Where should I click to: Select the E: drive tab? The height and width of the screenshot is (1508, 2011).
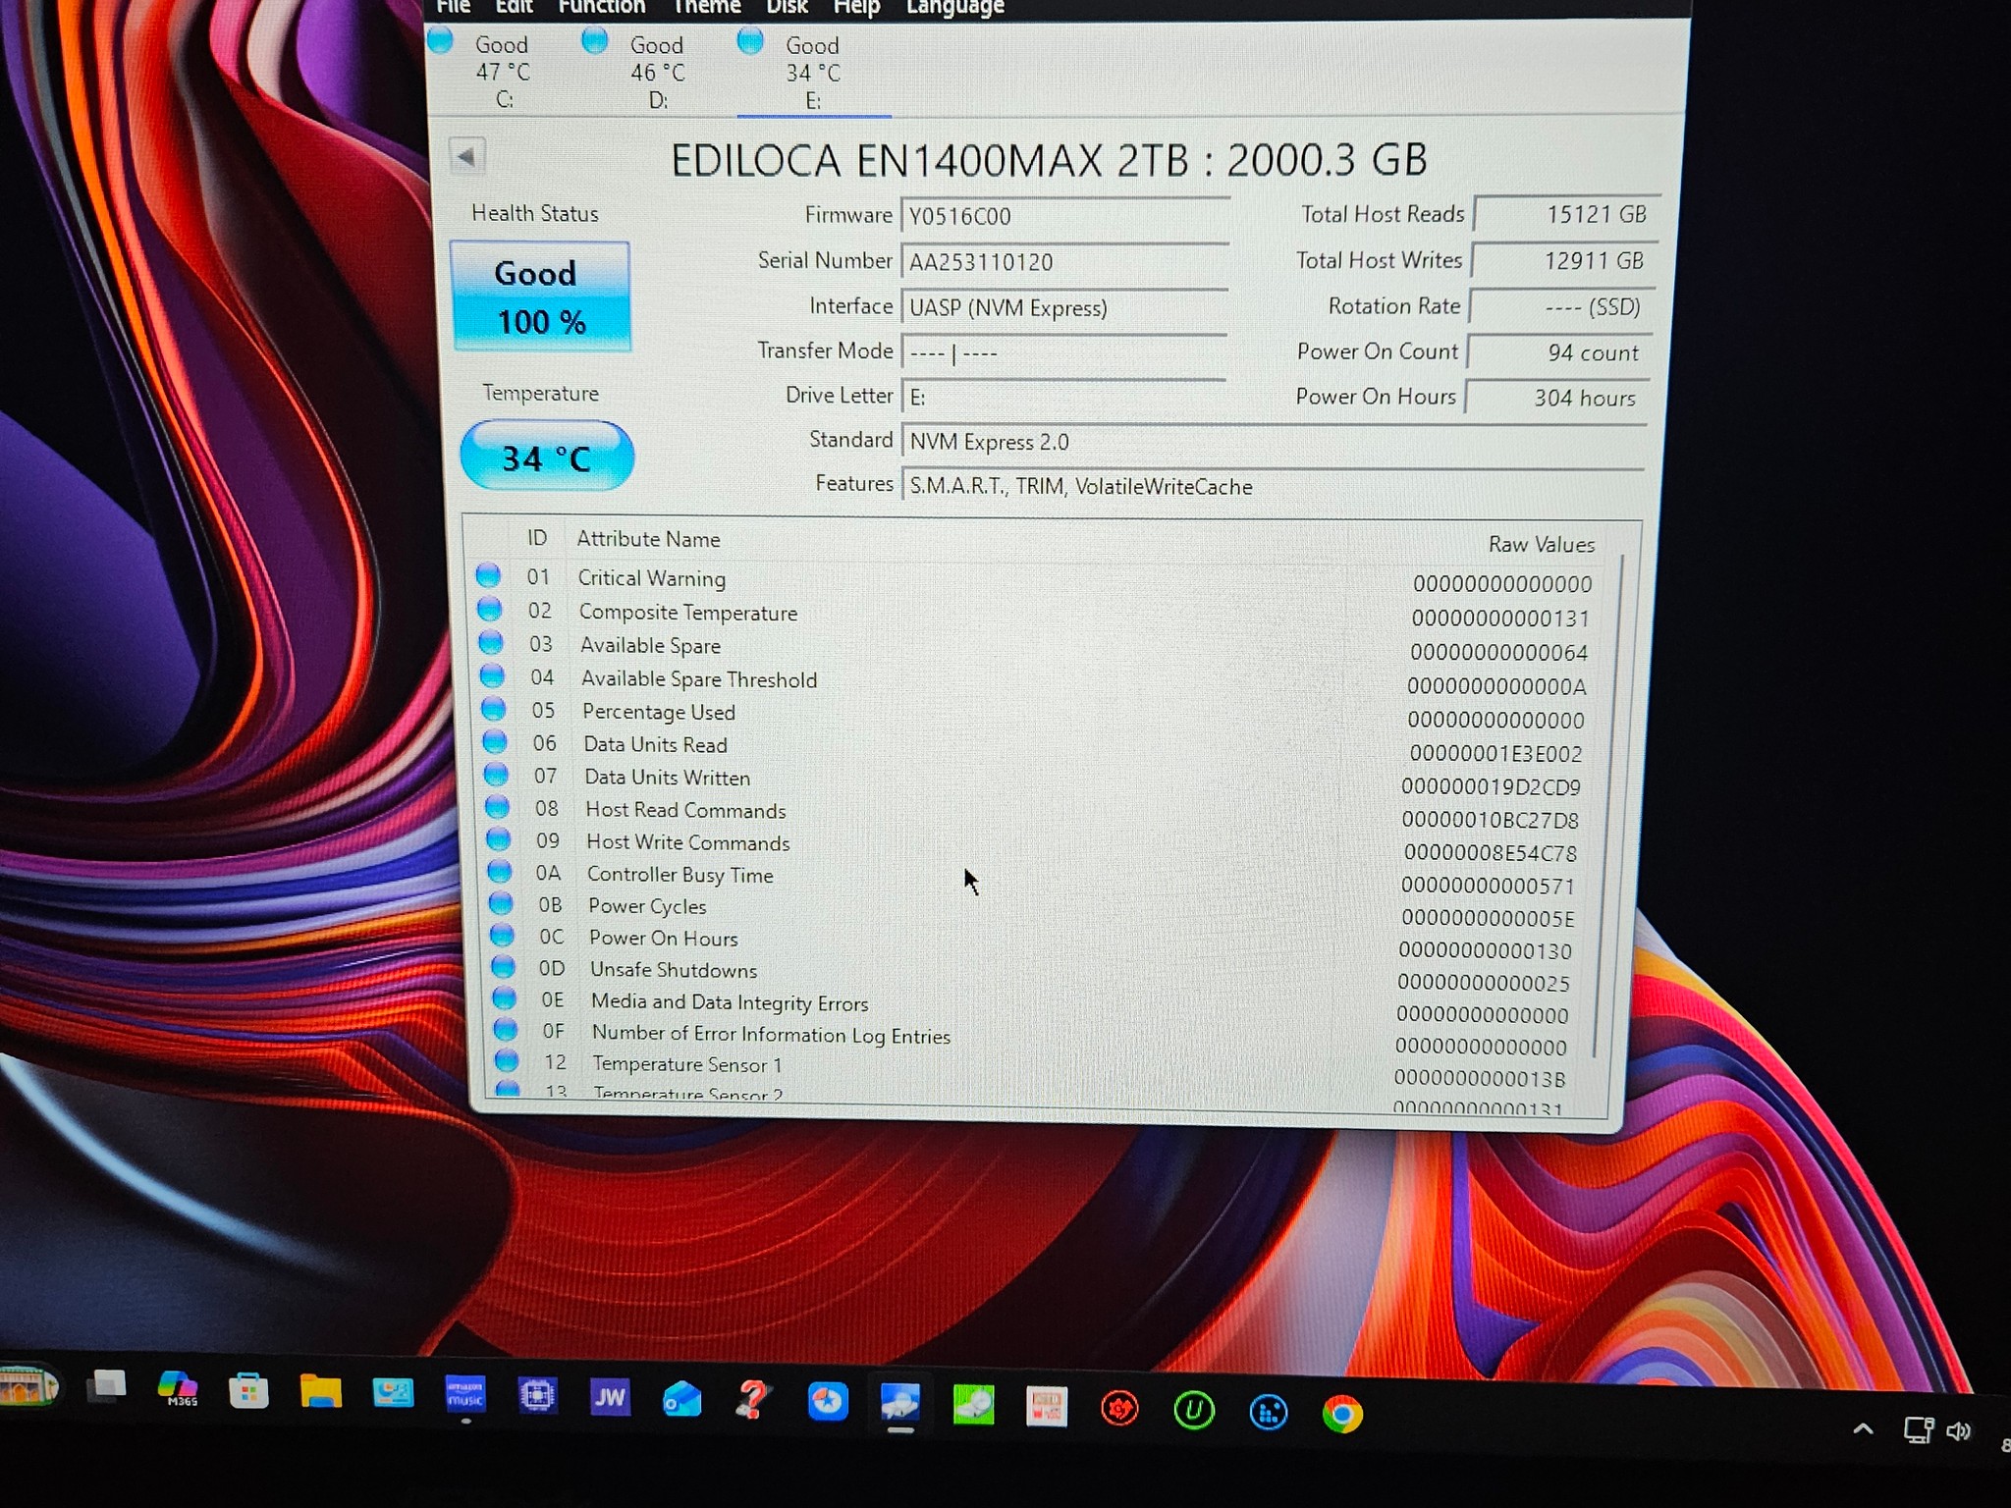[813, 73]
